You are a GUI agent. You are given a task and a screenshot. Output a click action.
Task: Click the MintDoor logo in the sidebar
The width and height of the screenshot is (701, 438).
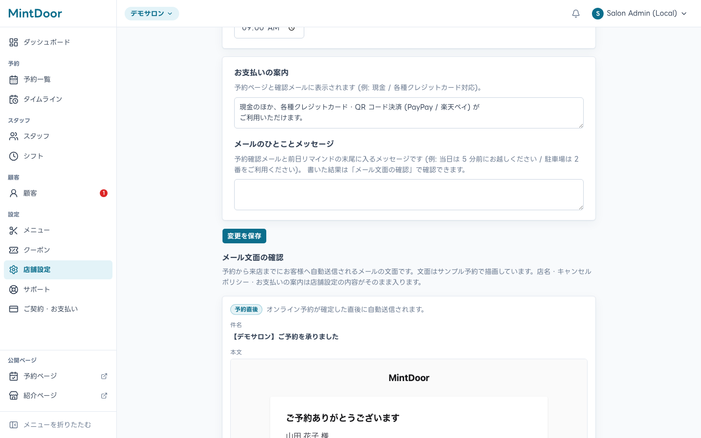coord(35,13)
